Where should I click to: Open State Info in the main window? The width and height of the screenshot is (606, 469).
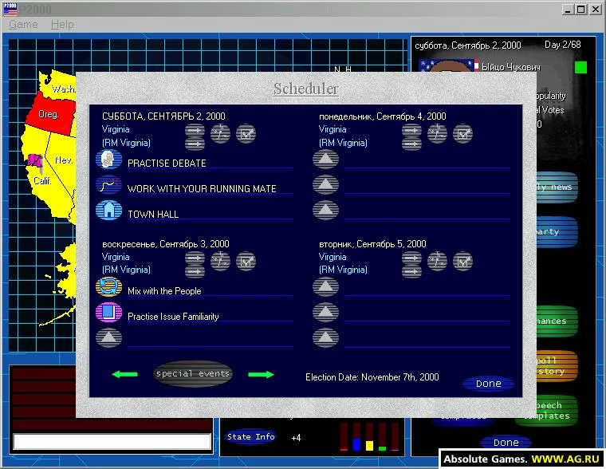click(251, 437)
